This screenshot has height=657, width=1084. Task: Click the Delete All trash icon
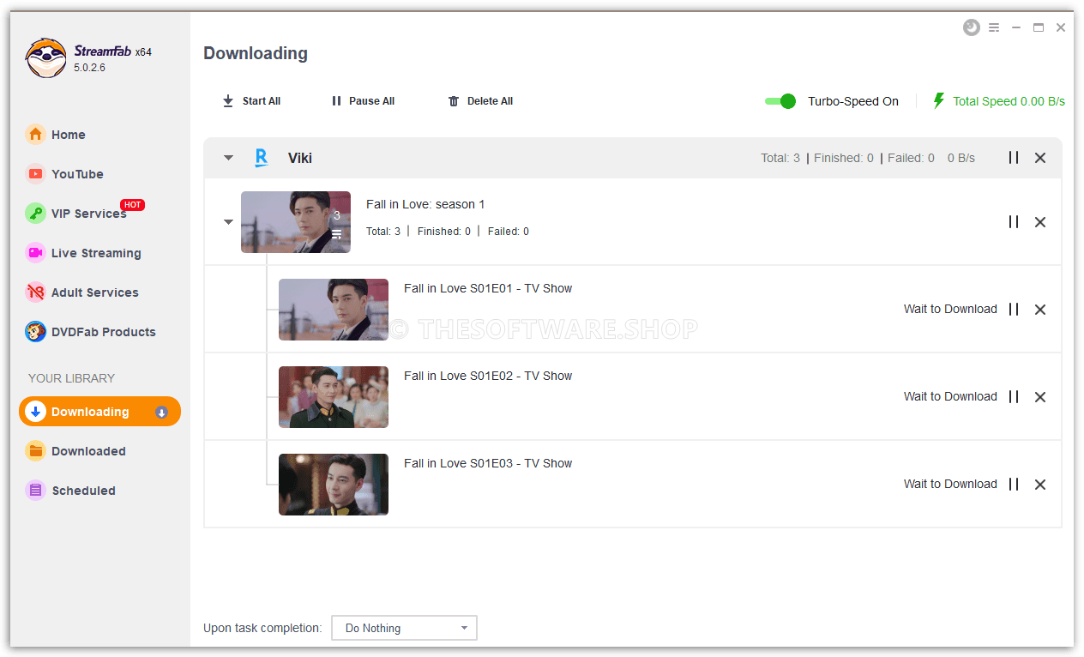pos(454,101)
